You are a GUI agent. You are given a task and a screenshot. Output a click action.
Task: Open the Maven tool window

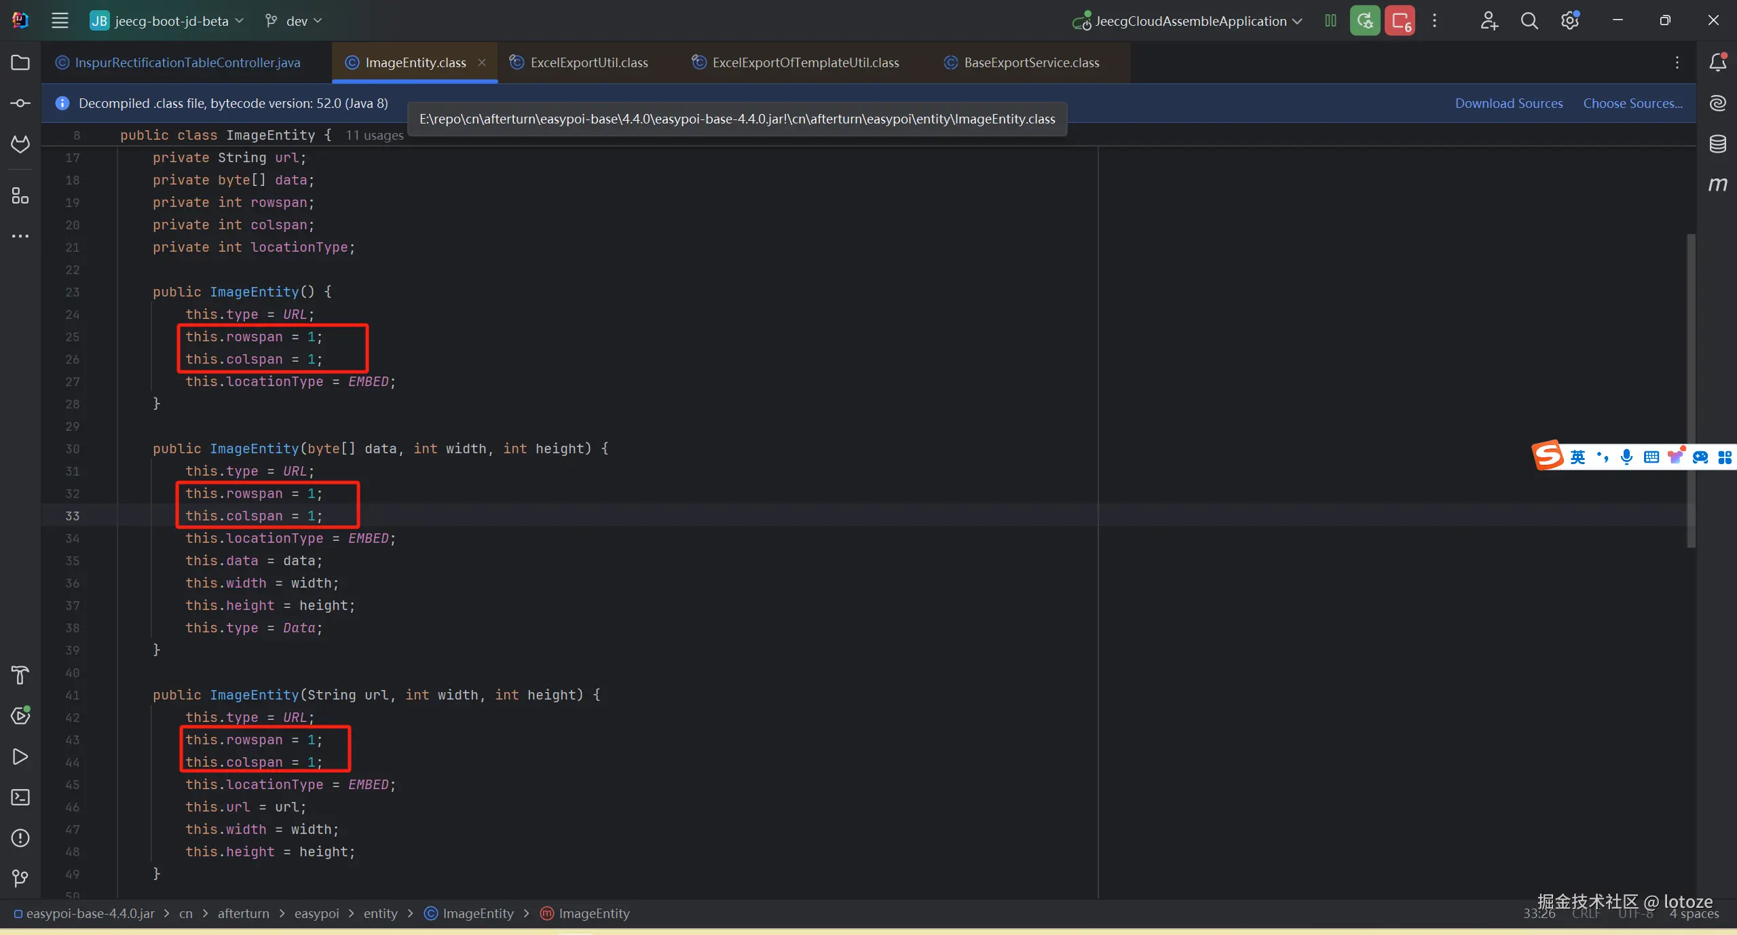1717,185
